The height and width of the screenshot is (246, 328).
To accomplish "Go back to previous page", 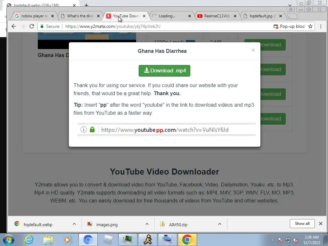I will (14, 26).
